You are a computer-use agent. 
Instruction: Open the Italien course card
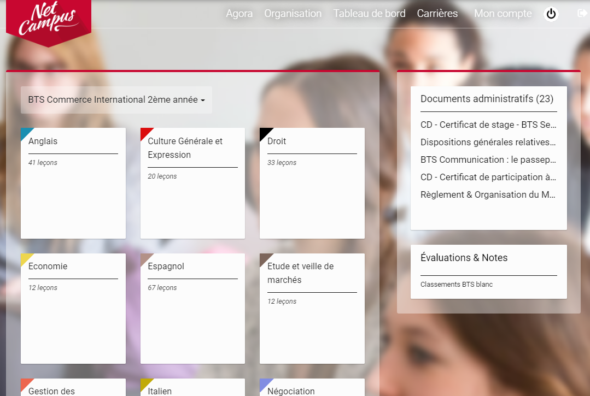(x=192, y=387)
